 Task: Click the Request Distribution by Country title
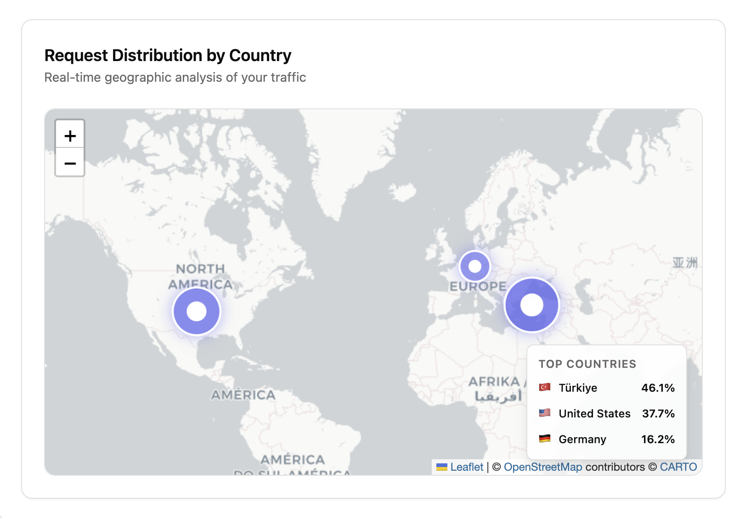click(x=168, y=56)
